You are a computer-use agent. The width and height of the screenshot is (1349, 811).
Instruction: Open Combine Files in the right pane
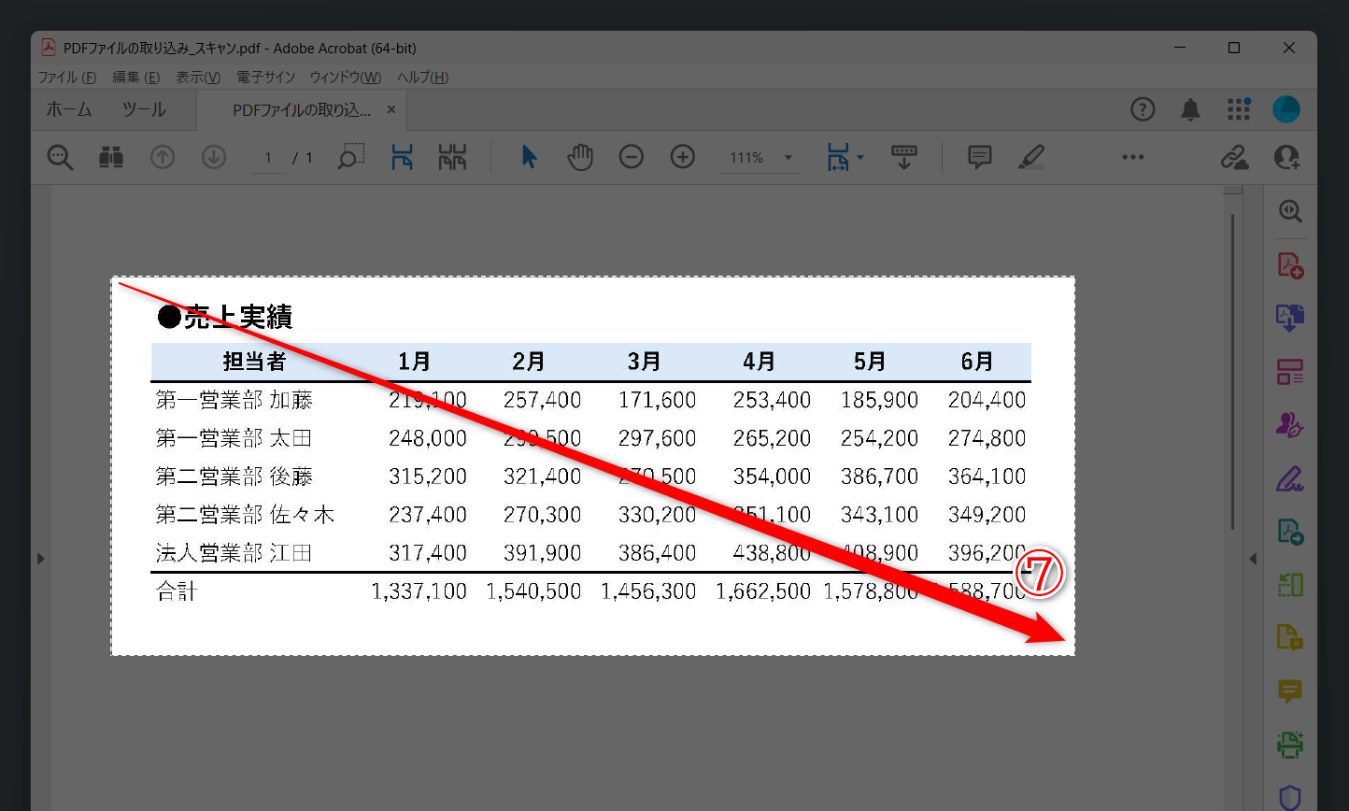pos(1290,319)
